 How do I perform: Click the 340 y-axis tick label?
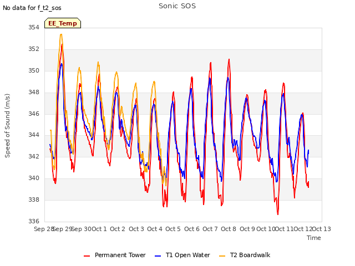point(34,178)
